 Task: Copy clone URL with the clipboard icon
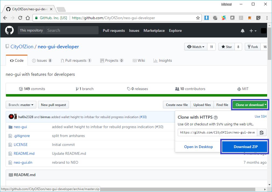point(261,133)
